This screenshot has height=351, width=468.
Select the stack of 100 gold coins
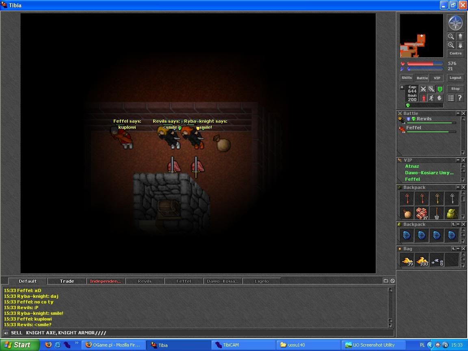[422, 260]
